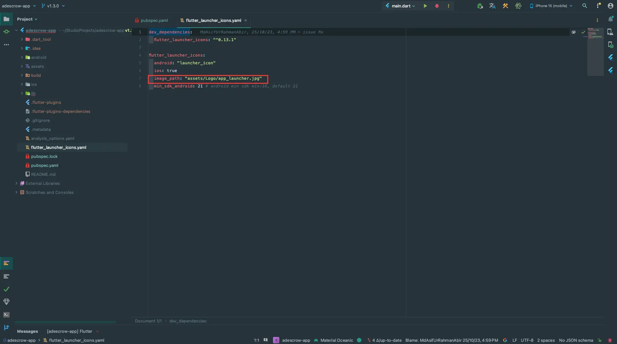Open the text-lines tool window icon below Messages in left sidebar
This screenshot has height=344, width=617.
coord(6,276)
